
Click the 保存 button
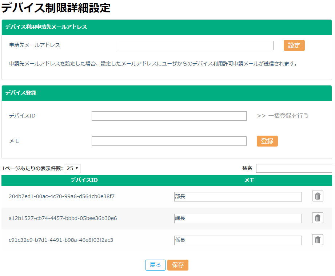coord(178,265)
